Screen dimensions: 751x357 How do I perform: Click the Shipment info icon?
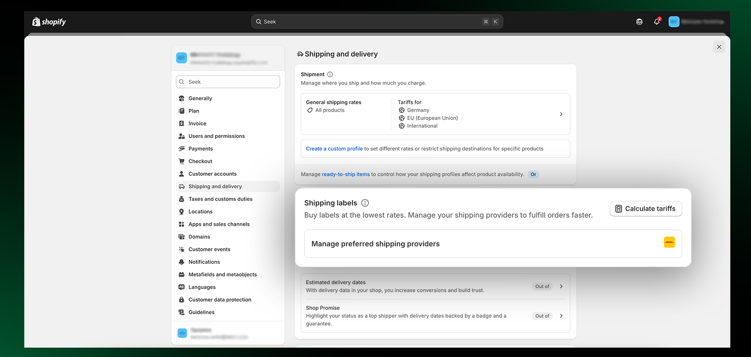pos(330,75)
